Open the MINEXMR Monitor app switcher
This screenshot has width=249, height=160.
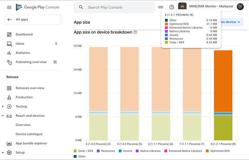[x=206, y=6]
